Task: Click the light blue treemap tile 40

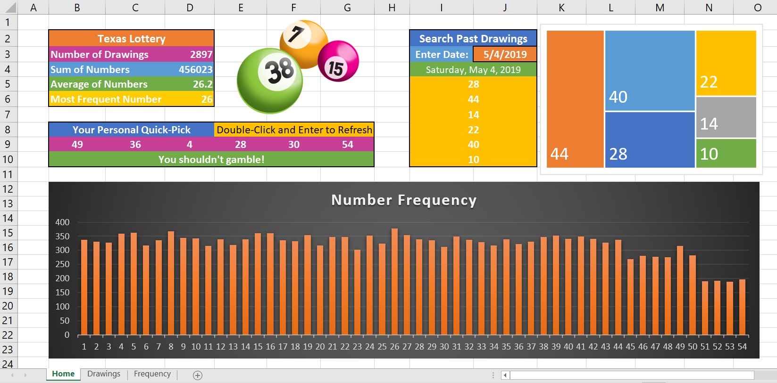Action: (650, 71)
